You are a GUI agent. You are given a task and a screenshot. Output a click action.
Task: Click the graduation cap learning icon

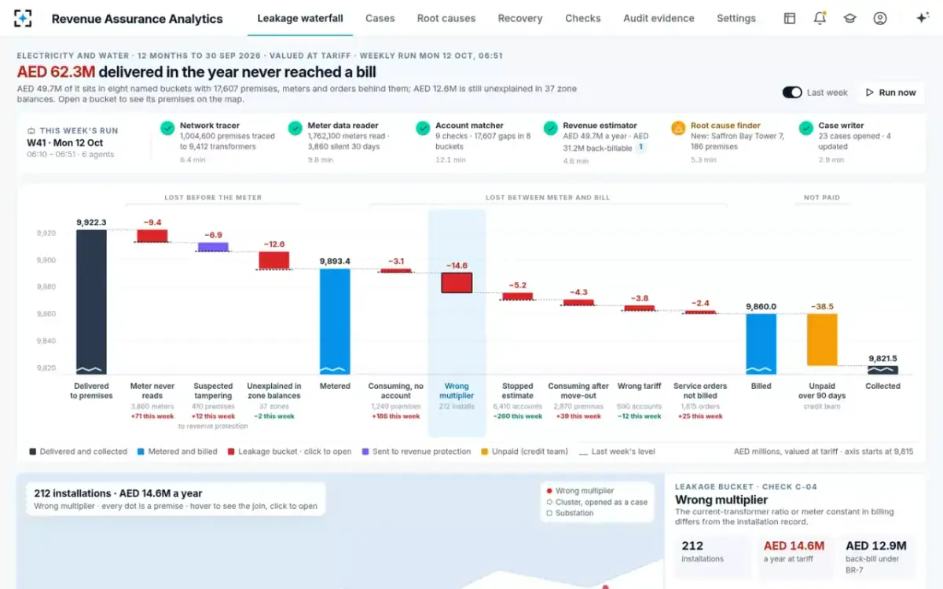coord(849,18)
